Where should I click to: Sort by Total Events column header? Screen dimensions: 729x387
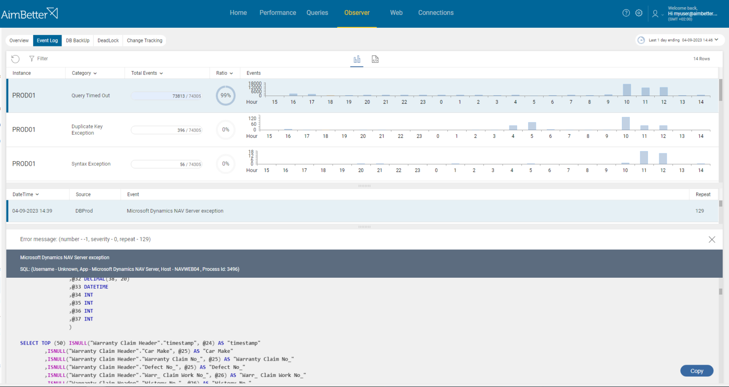[x=147, y=73]
